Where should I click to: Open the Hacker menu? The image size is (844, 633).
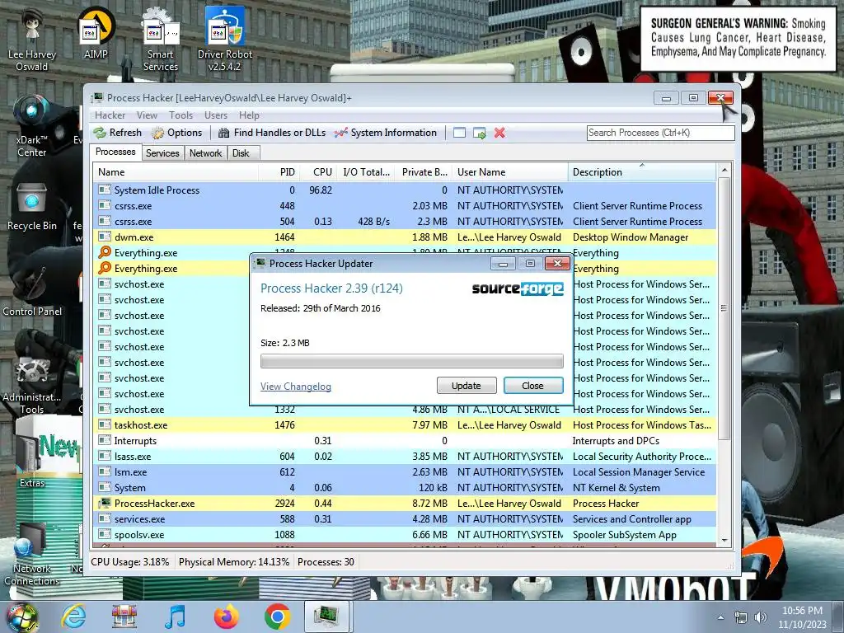pyautogui.click(x=110, y=115)
